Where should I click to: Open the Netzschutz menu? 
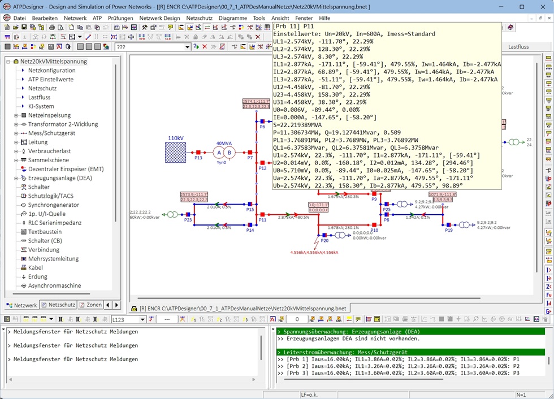199,18
